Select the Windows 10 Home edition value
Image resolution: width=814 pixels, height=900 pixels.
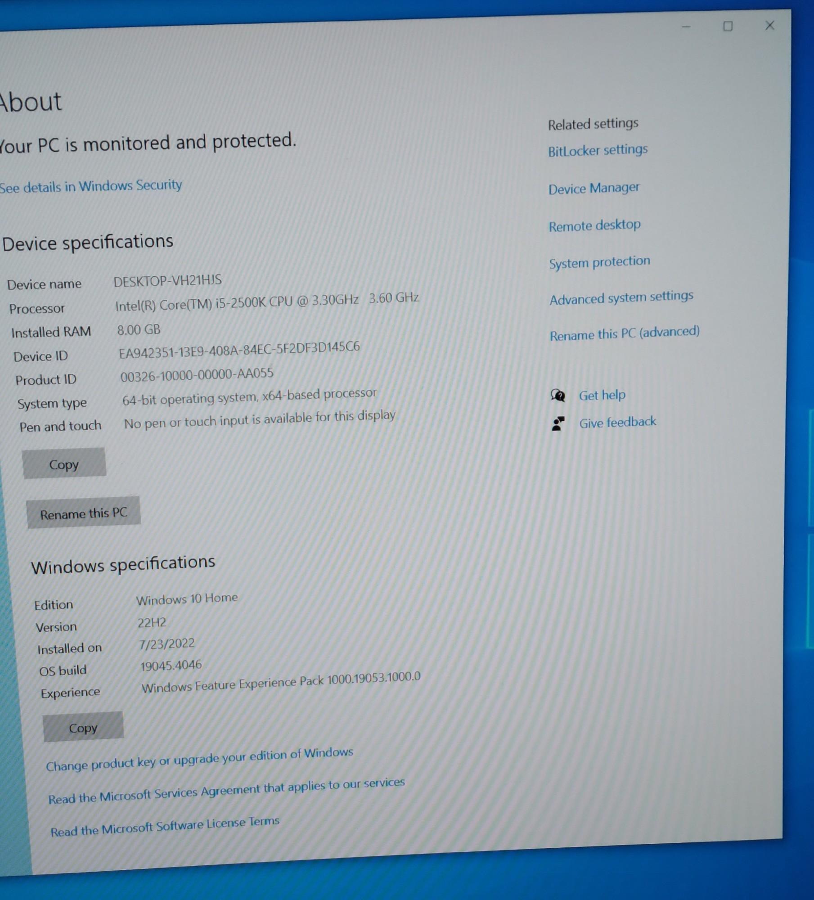[187, 599]
